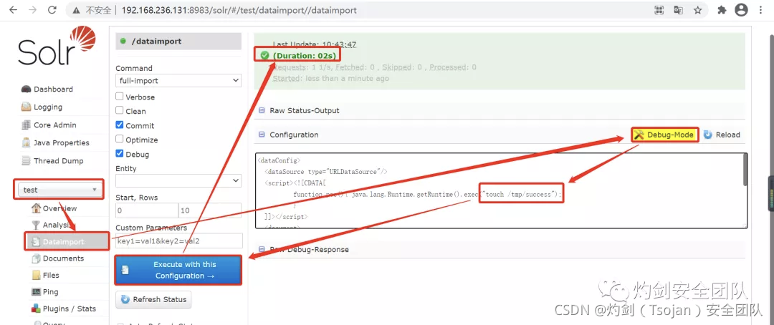The image size is (774, 325).
Task: Click the Rows field showing 10
Action: click(x=210, y=210)
